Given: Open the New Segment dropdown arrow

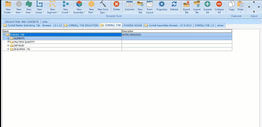Looking at the screenshot, I should (58, 12).
